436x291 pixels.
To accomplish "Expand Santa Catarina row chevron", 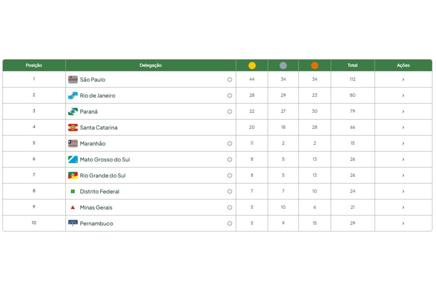I will pyautogui.click(x=403, y=128).
